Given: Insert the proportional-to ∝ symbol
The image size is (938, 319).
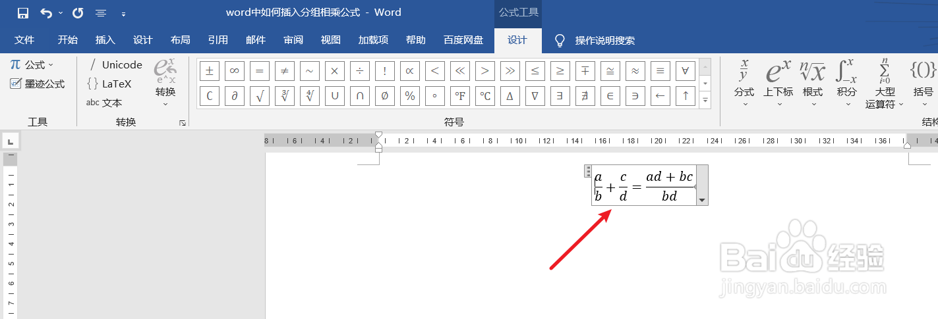Looking at the screenshot, I should coord(410,70).
